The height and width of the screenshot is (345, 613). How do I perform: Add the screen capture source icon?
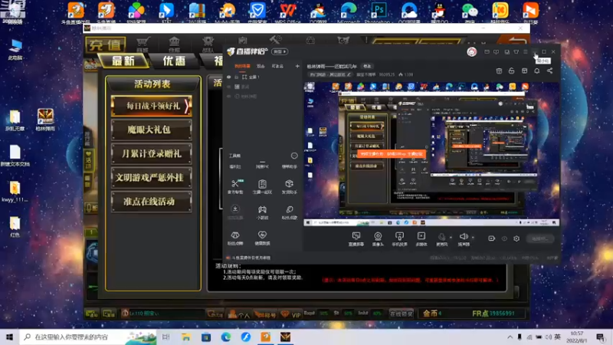[x=356, y=238]
